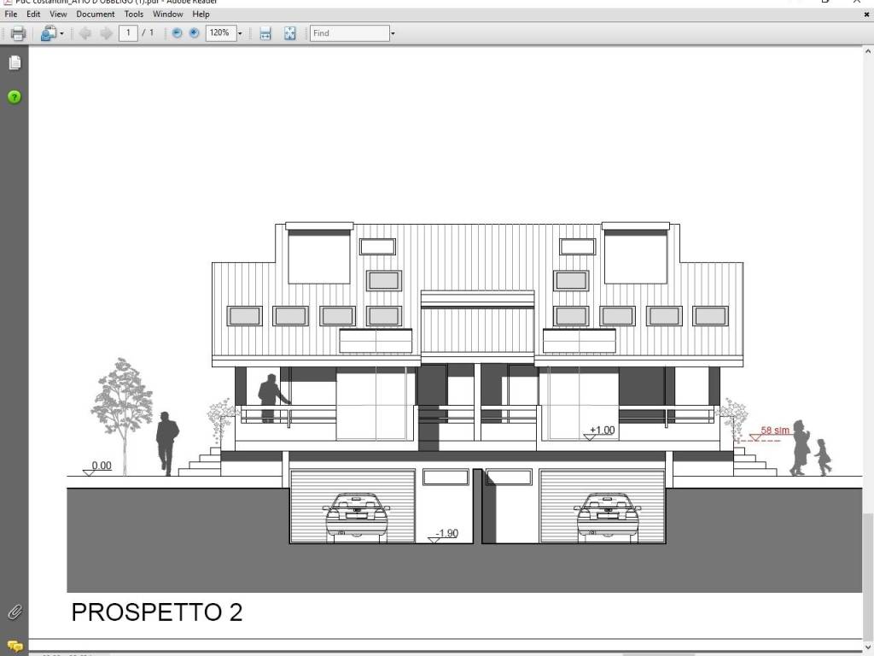Click the Find search field
Viewport: 874px width, 656px height.
(x=349, y=33)
